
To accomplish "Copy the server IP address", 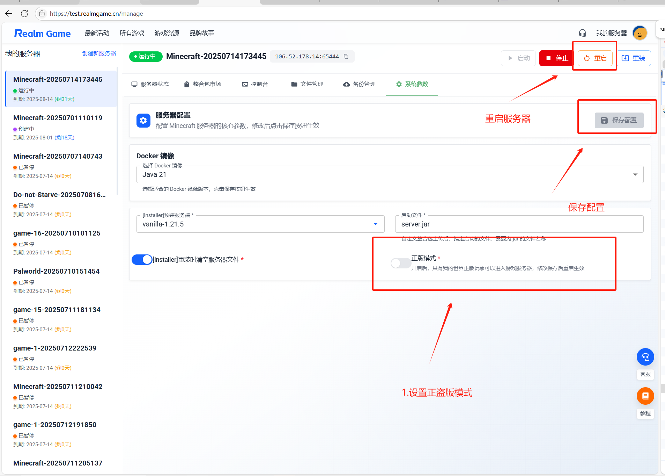I will click(346, 57).
